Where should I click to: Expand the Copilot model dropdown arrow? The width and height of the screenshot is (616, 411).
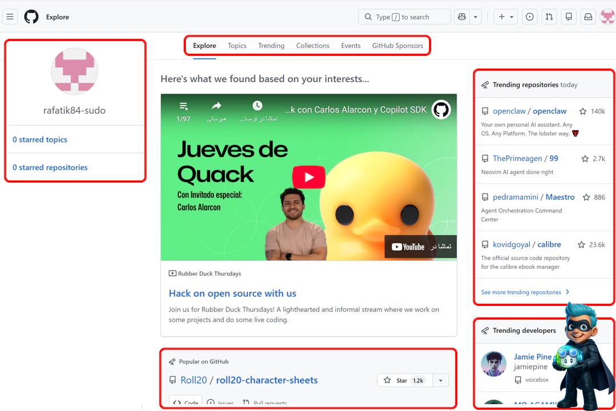coord(475,17)
